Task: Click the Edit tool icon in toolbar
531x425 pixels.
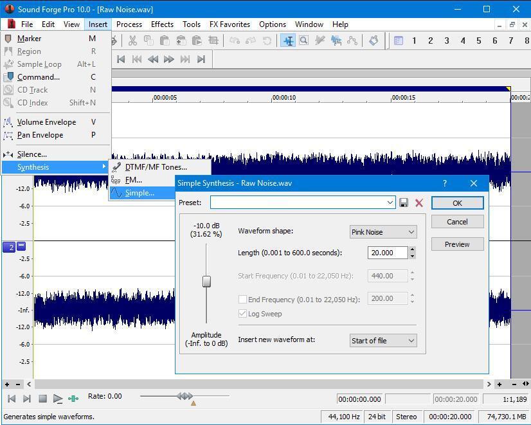Action: pyautogui.click(x=288, y=41)
